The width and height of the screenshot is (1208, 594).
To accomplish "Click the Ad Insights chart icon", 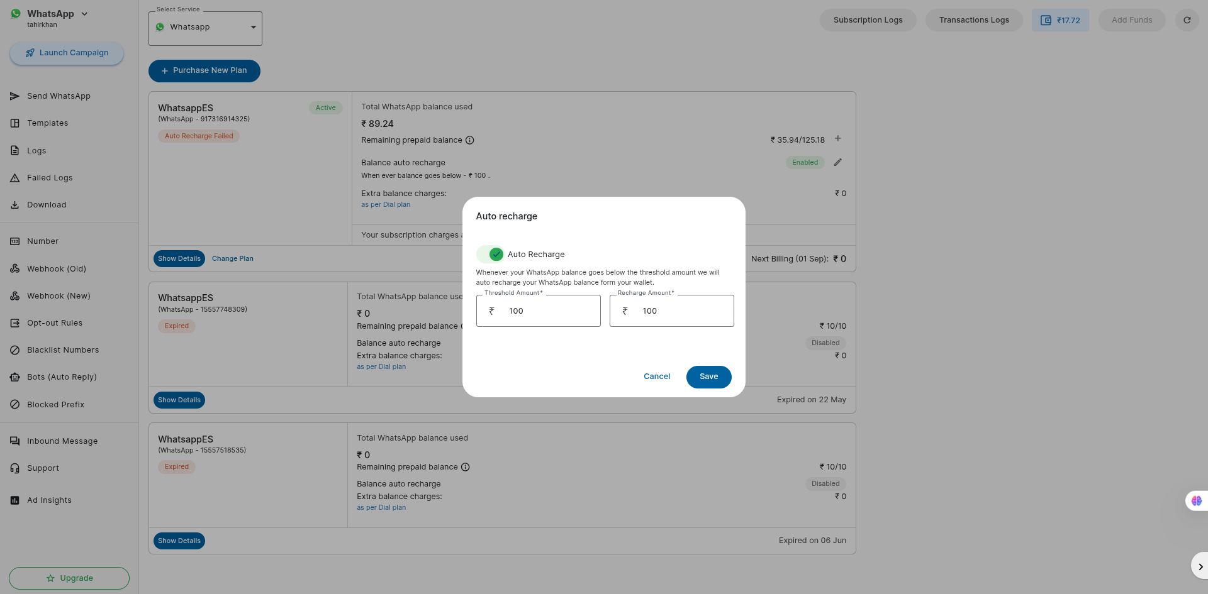I will pos(14,500).
